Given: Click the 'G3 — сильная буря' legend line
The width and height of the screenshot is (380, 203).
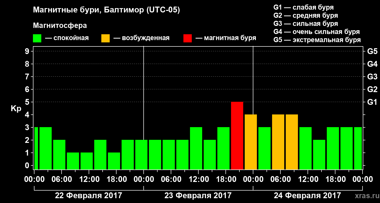Looking at the screenshot, I should (306, 24).
